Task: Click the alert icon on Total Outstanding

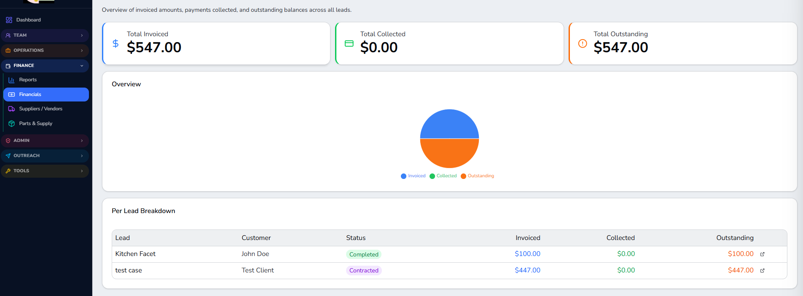Action: [x=583, y=43]
